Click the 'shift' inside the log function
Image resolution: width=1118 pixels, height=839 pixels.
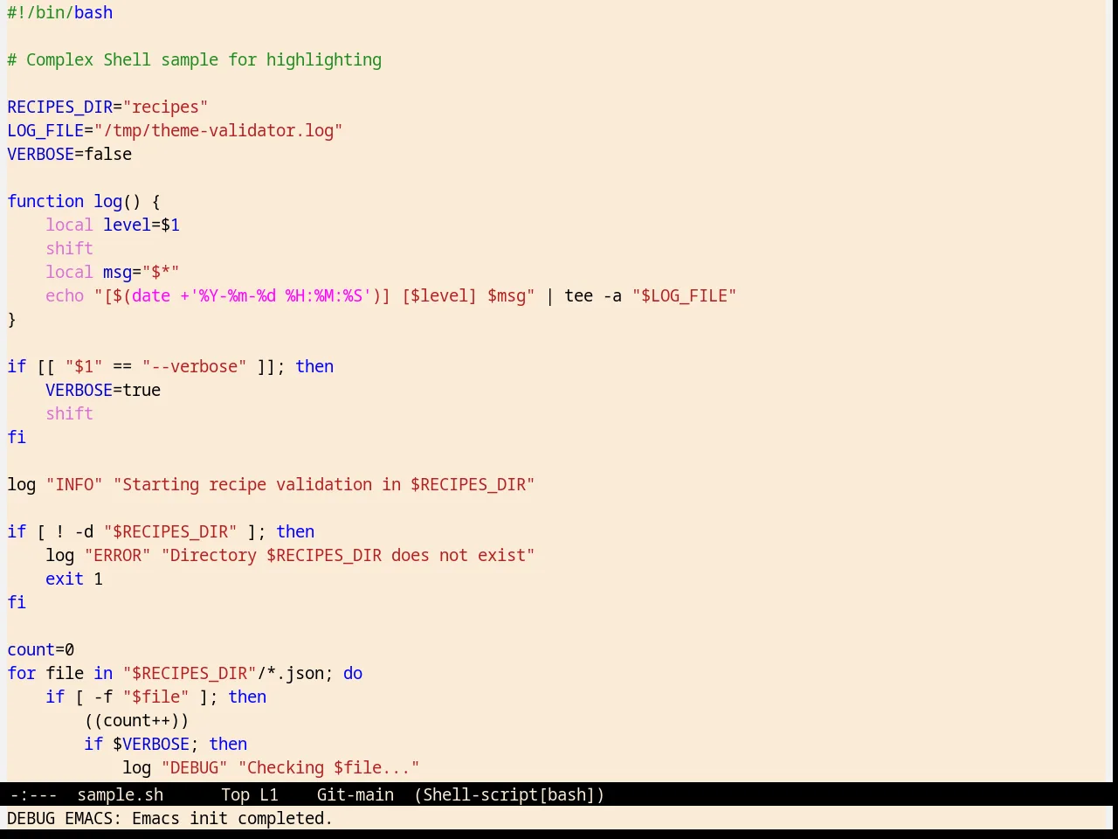69,249
